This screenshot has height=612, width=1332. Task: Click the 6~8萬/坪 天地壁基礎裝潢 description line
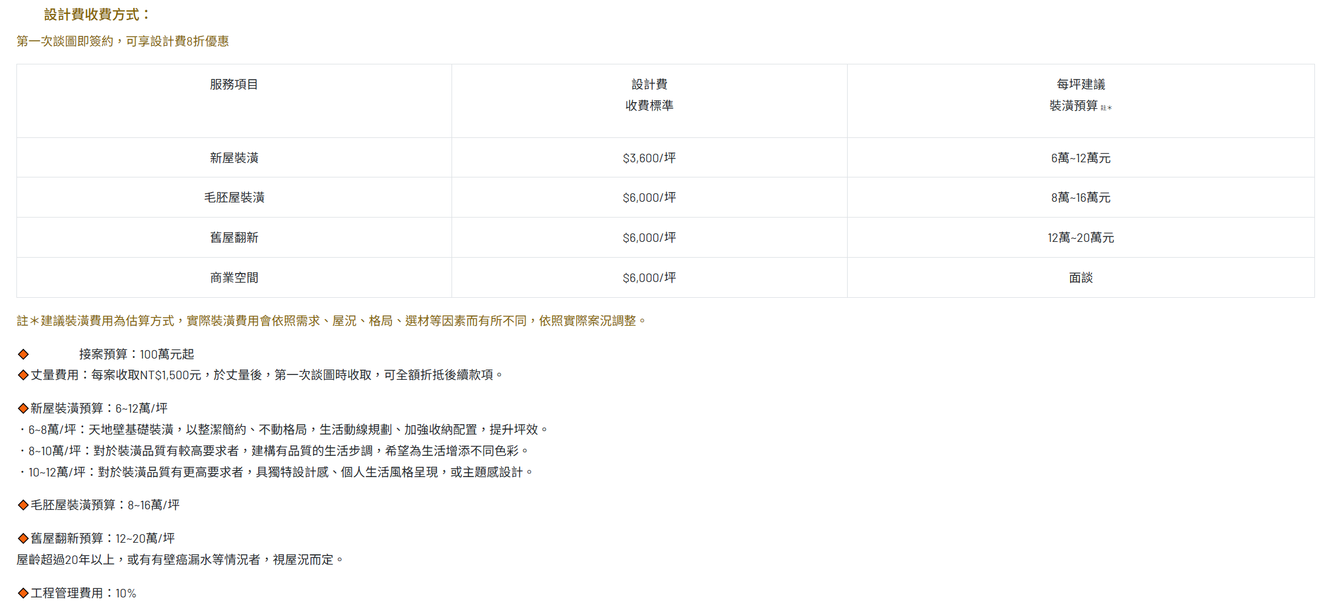(283, 430)
